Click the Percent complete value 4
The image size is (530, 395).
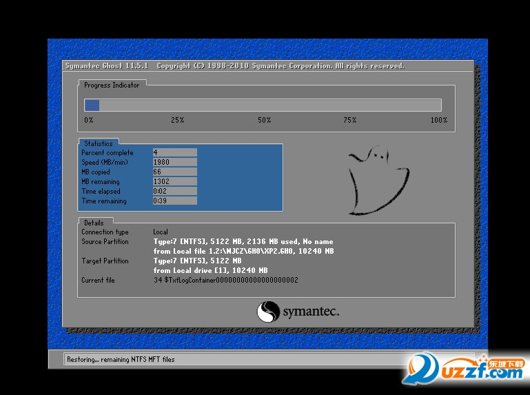[x=175, y=152]
